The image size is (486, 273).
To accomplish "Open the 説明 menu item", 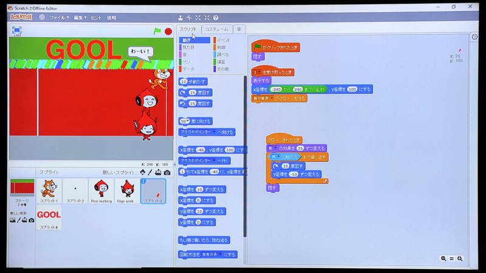I will point(112,18).
